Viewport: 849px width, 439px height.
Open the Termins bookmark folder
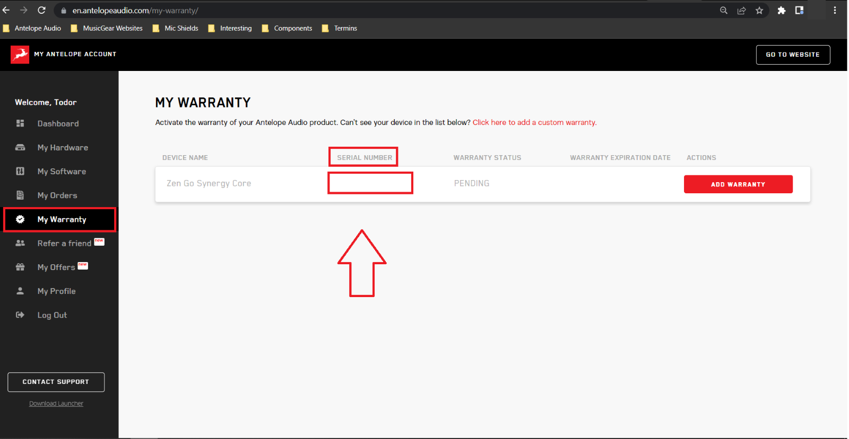[x=340, y=28]
